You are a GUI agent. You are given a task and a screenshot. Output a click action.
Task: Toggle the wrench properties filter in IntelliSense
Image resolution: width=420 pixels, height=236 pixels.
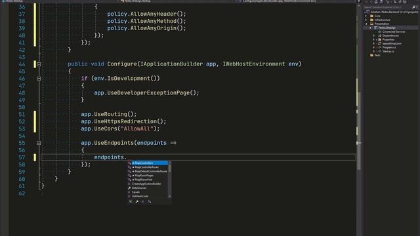click(x=137, y=201)
